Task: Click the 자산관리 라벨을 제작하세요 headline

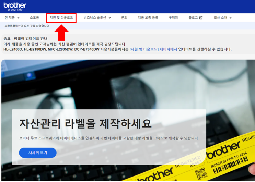Action: pos(85,124)
